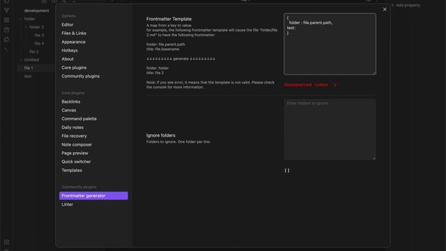Collapse the 'Untitled' folder arrow
This screenshot has height=251, width=446.
21,60
